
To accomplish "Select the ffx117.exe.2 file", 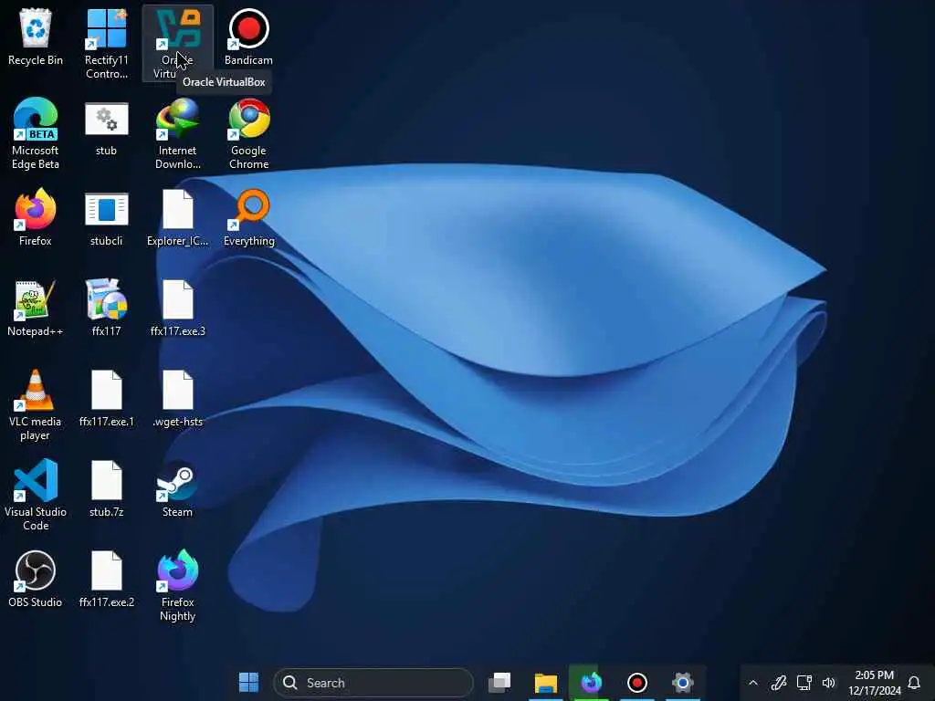I will coord(106,580).
